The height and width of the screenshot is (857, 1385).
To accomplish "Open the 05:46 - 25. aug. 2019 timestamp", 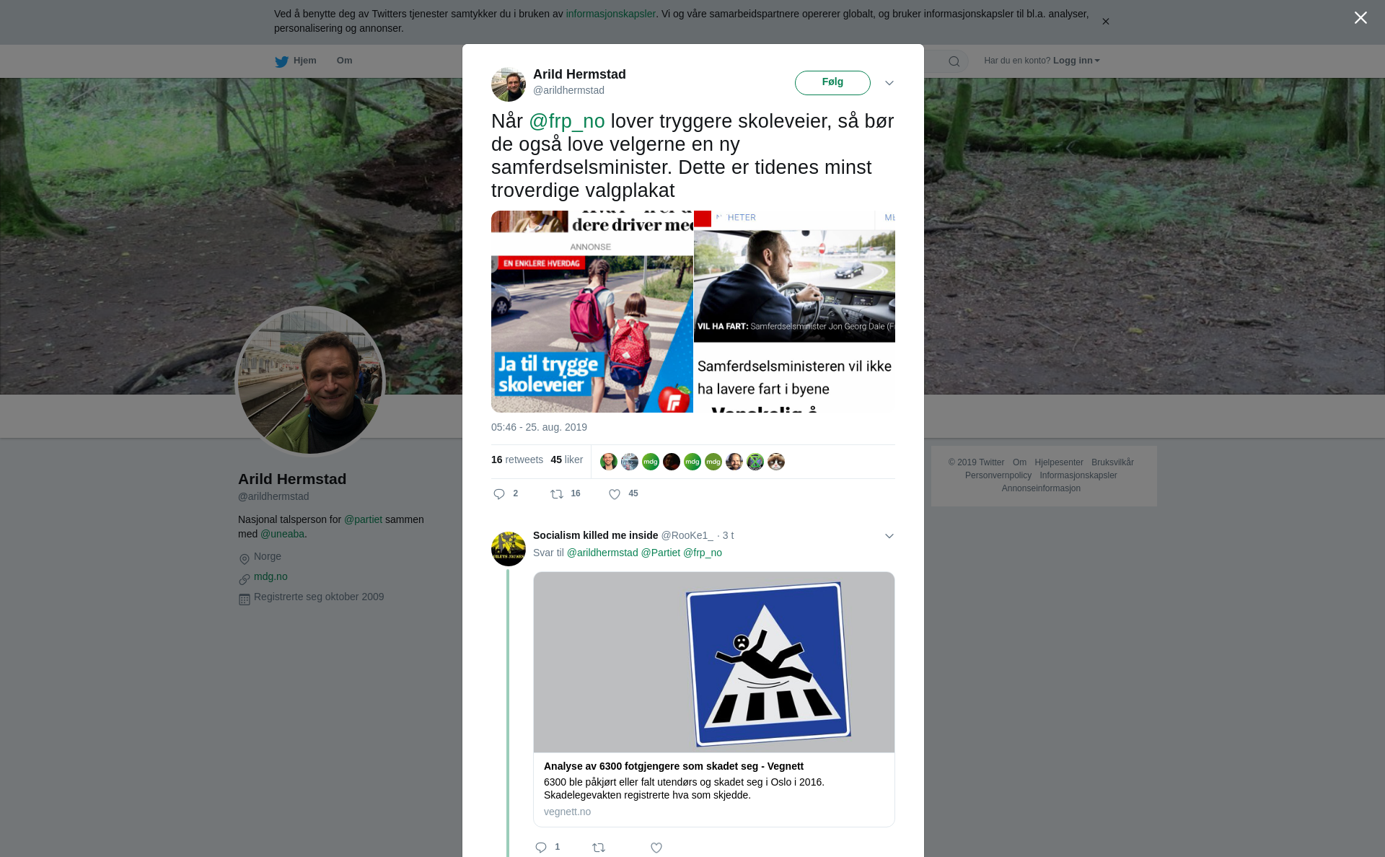I will click(x=539, y=427).
